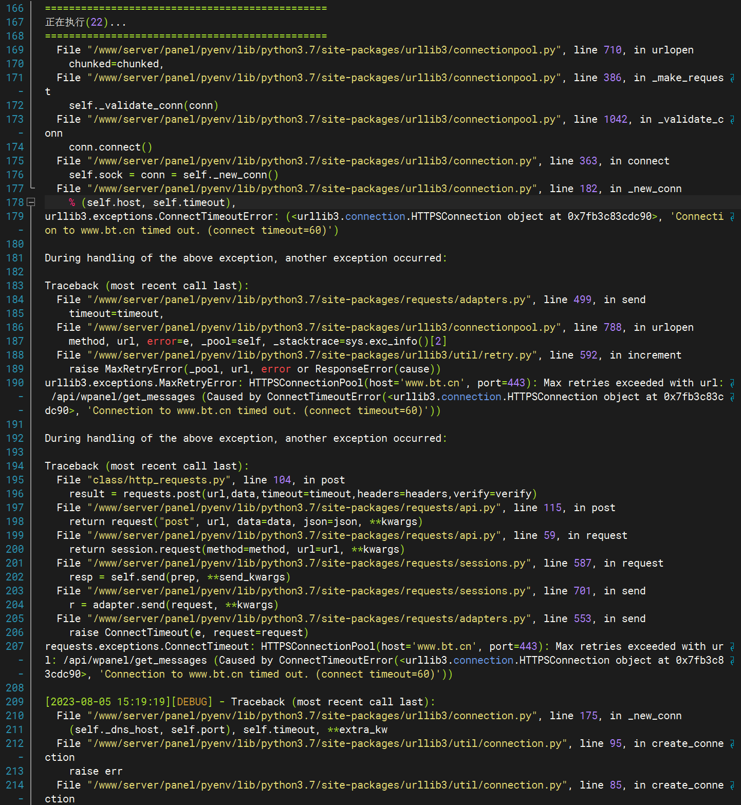Click "urllib3.exceptions.ConnectTimeoutError" text
Image resolution: width=741 pixels, height=805 pixels.
159,216
